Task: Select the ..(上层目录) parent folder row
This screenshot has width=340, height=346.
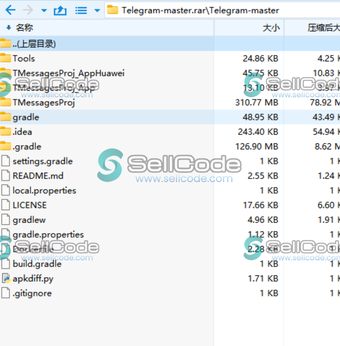Action: [170, 44]
